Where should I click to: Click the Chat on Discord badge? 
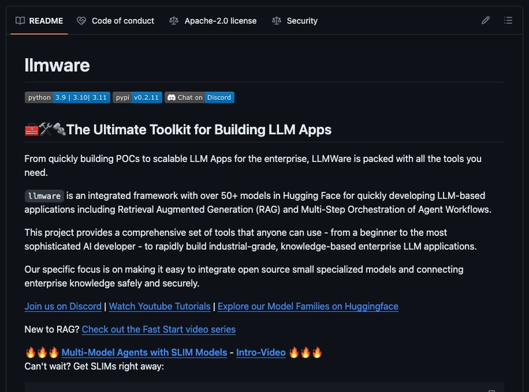click(x=200, y=97)
